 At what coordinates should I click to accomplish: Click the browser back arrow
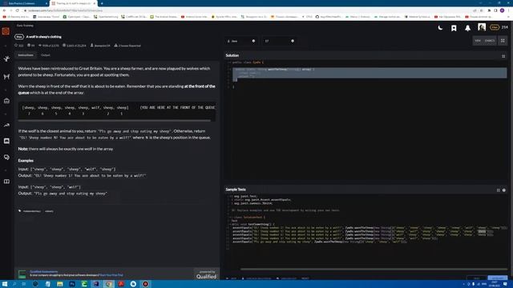(x=4, y=10)
